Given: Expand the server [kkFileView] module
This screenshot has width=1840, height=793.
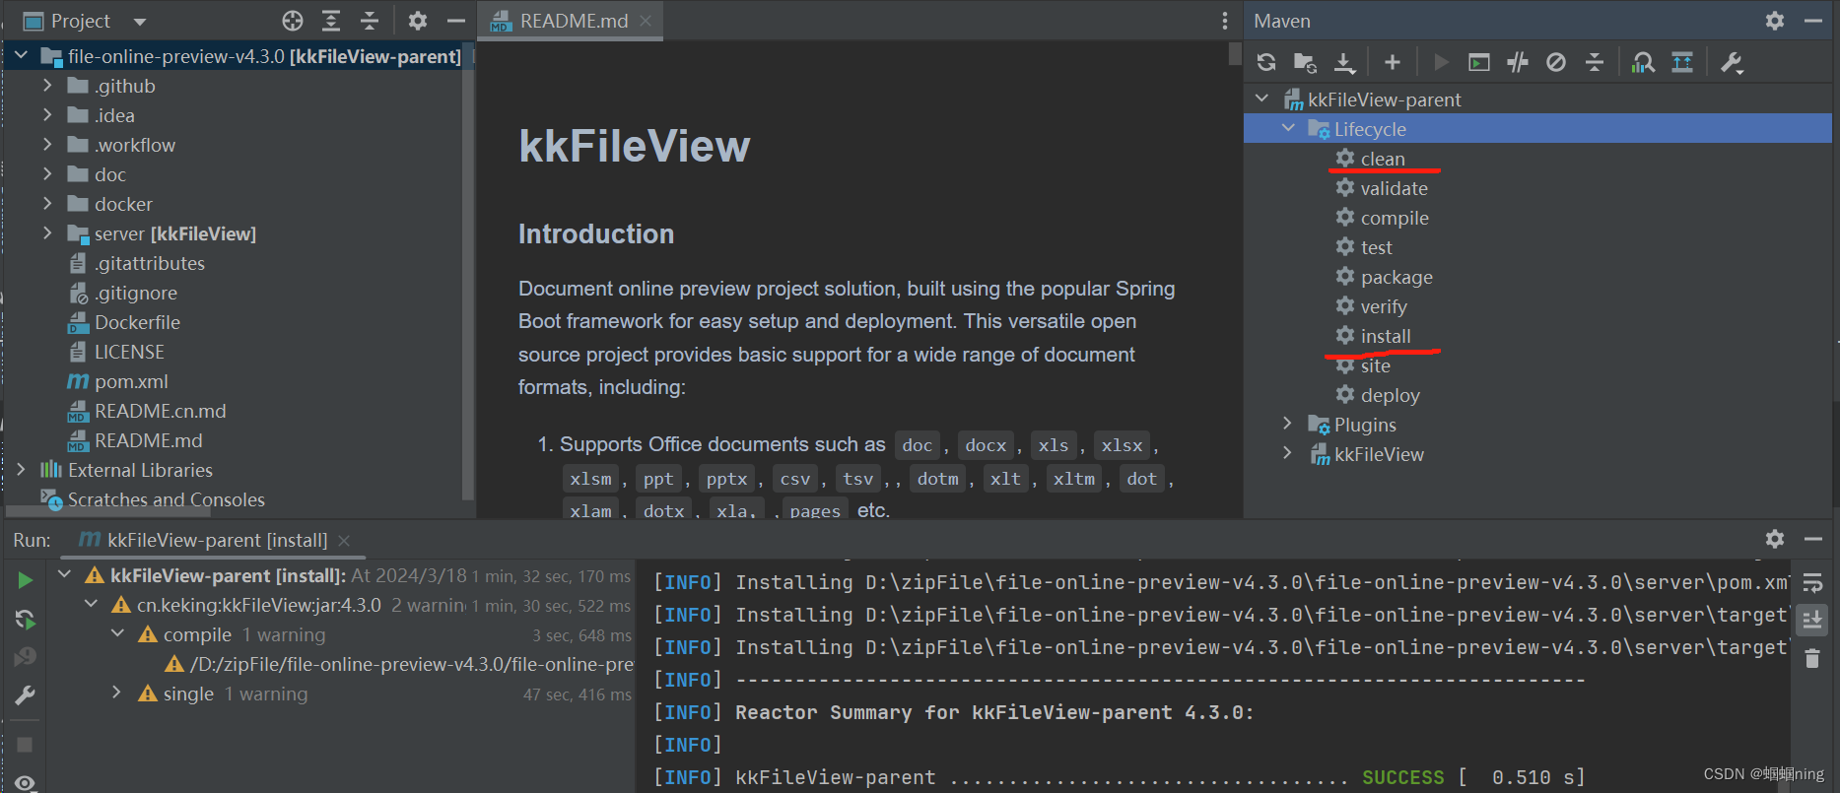Looking at the screenshot, I should pos(47,233).
